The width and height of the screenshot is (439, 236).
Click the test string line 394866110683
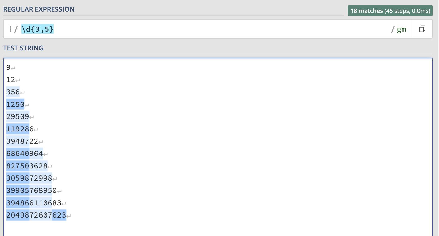pos(34,203)
